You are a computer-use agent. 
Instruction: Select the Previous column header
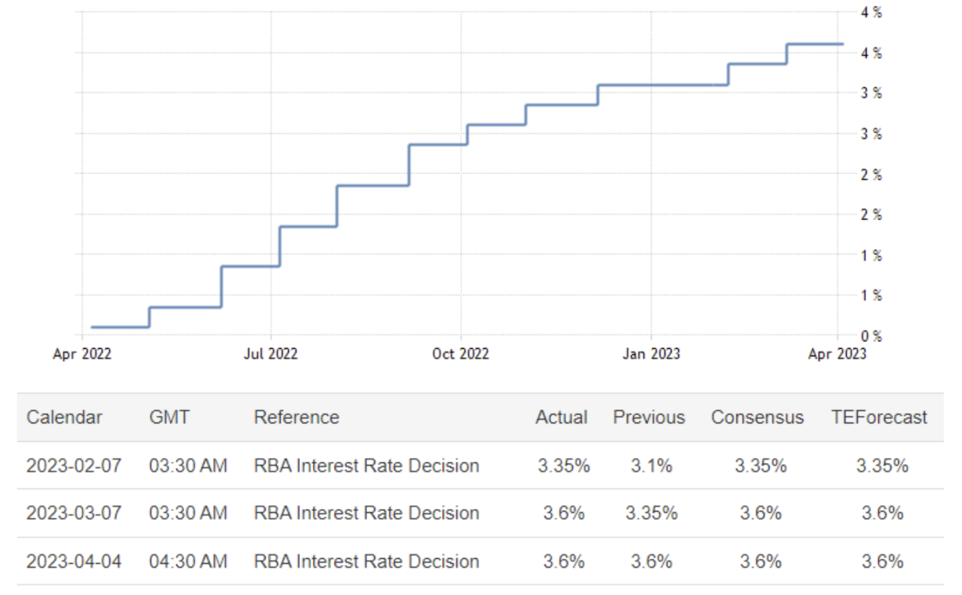pyautogui.click(x=649, y=417)
